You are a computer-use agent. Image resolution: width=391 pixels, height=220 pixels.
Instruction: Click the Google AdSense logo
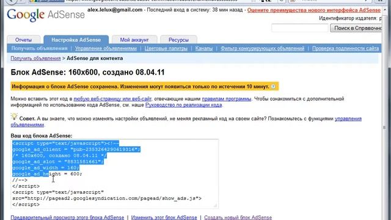pos(46,15)
